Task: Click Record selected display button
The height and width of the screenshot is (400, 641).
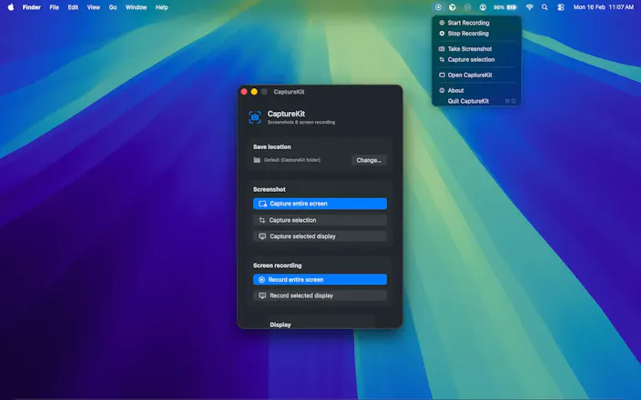Action: 320,295
